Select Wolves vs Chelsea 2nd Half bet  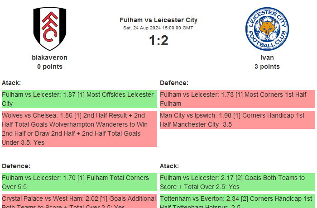79,129
